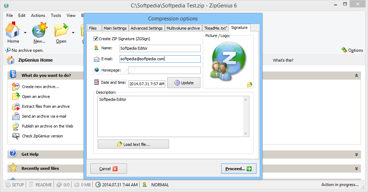Click the Proceed button
368x192 pixels.
pos(239,168)
